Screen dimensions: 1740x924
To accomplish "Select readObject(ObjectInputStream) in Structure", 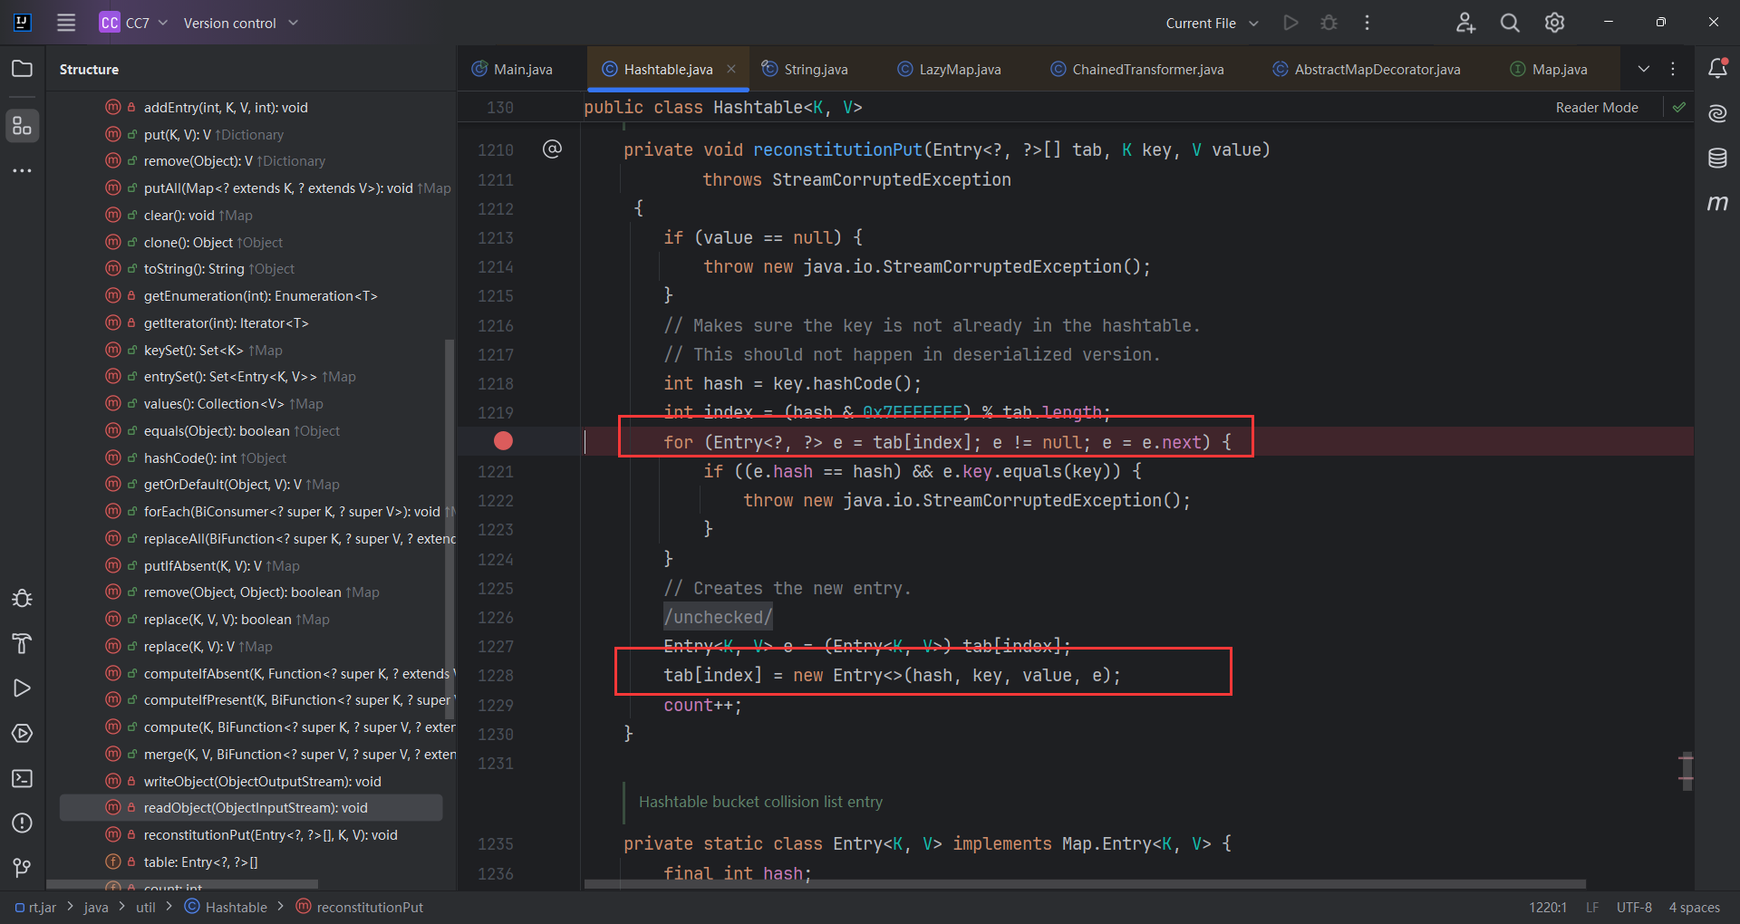I will pos(251,808).
